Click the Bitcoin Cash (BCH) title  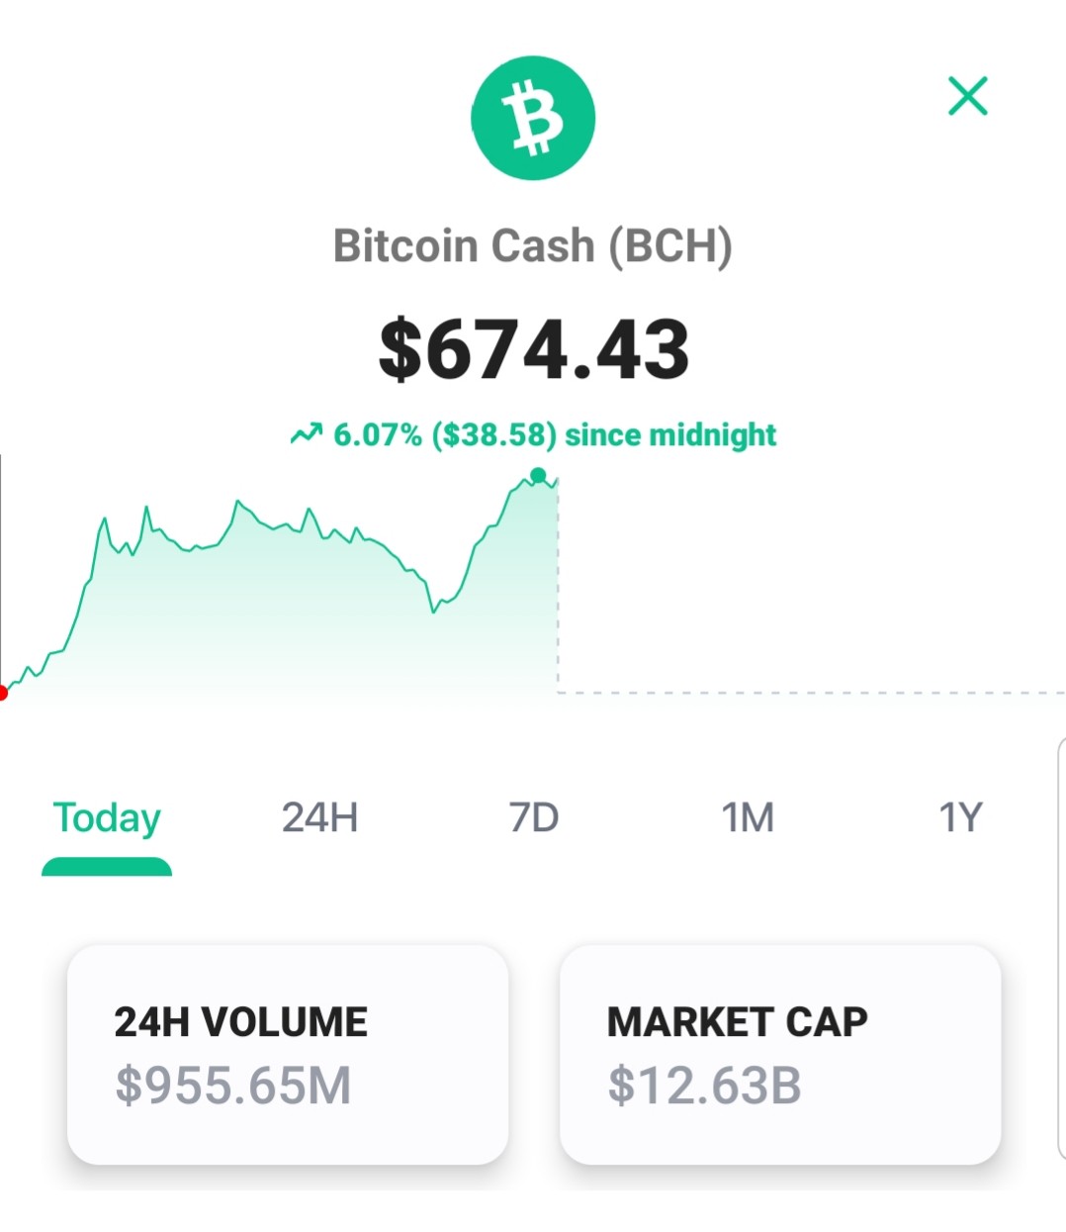tap(533, 245)
